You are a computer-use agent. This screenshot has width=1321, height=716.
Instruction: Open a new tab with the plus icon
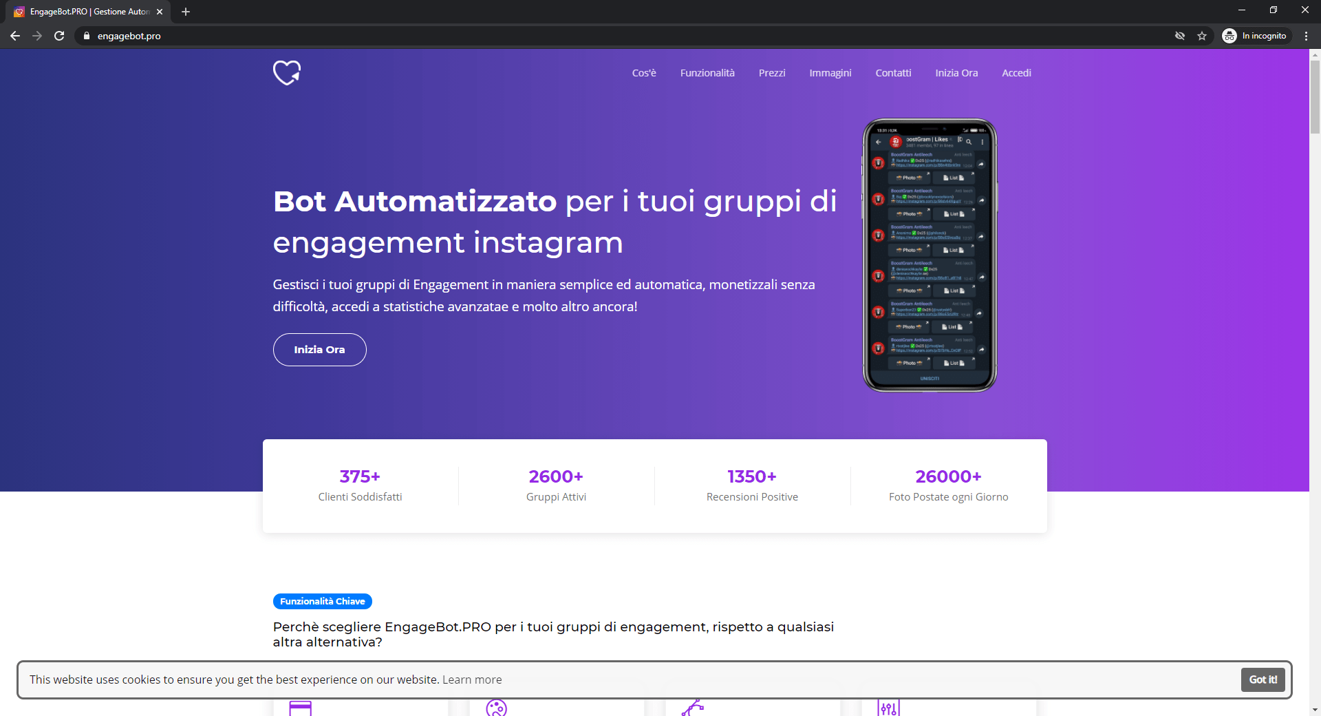pos(185,12)
